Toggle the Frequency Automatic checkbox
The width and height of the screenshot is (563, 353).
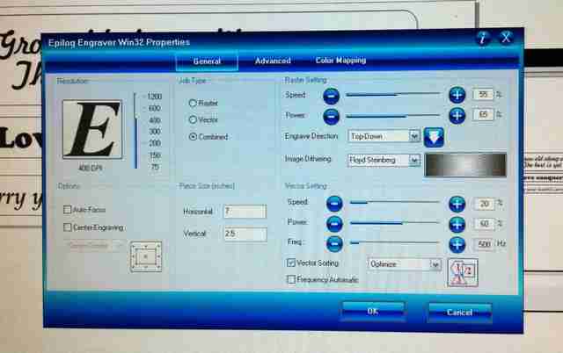[291, 279]
